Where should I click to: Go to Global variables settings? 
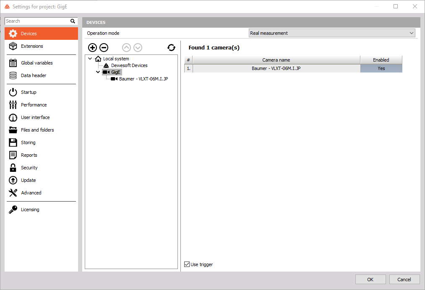click(41, 63)
